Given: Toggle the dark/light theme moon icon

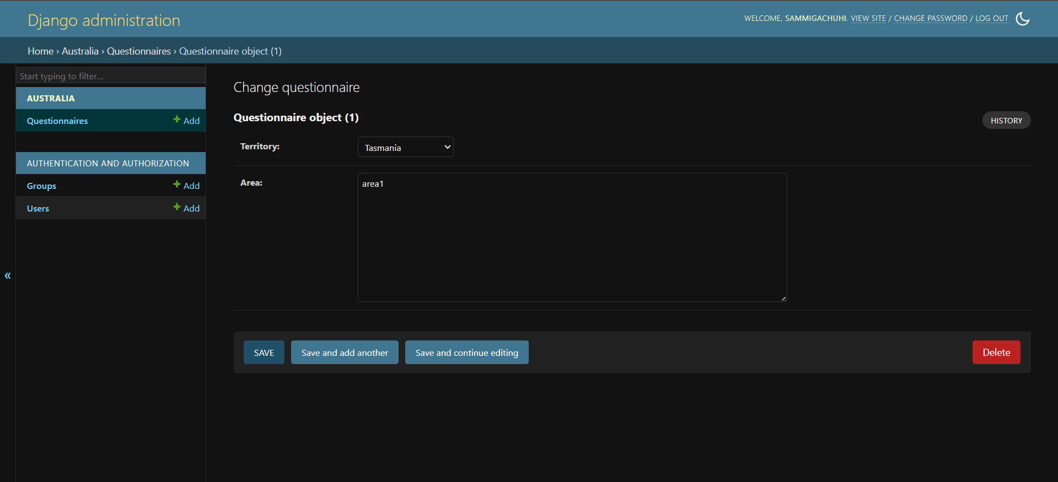Looking at the screenshot, I should (x=1022, y=19).
